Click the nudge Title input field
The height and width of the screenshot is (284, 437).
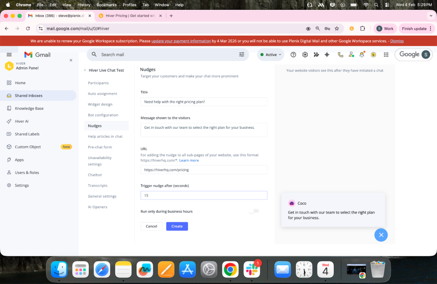204,101
